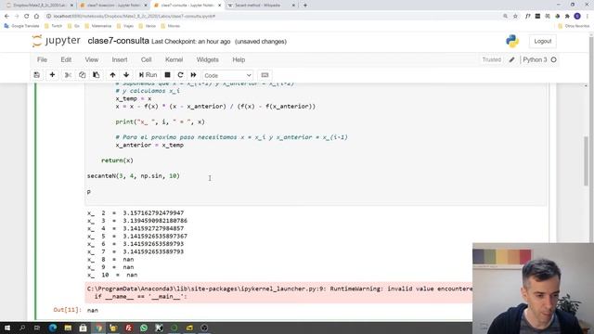Open browser zoom magnifier icon
The image size is (594, 334).
coord(505,17)
